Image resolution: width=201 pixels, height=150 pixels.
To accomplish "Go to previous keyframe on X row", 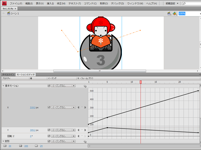I will [79, 107].
